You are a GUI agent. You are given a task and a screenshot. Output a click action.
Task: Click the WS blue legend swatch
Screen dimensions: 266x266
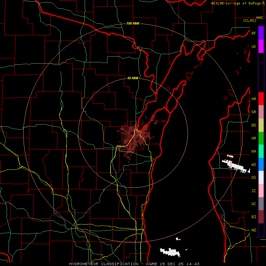click(x=261, y=164)
